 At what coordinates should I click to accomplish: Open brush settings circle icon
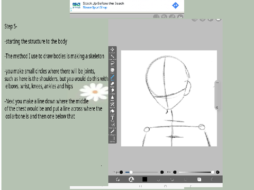131,179
